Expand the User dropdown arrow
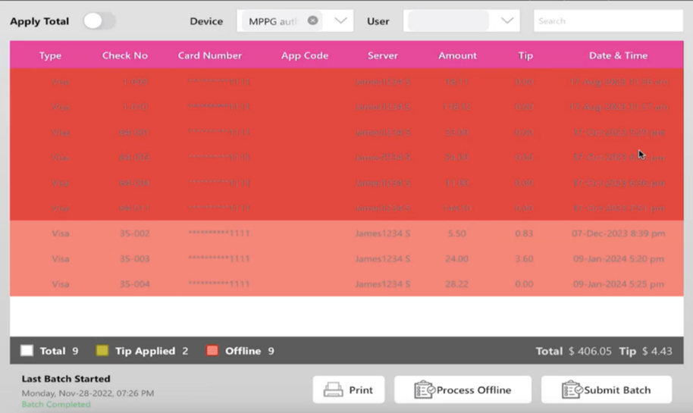The height and width of the screenshot is (413, 693). (x=507, y=20)
